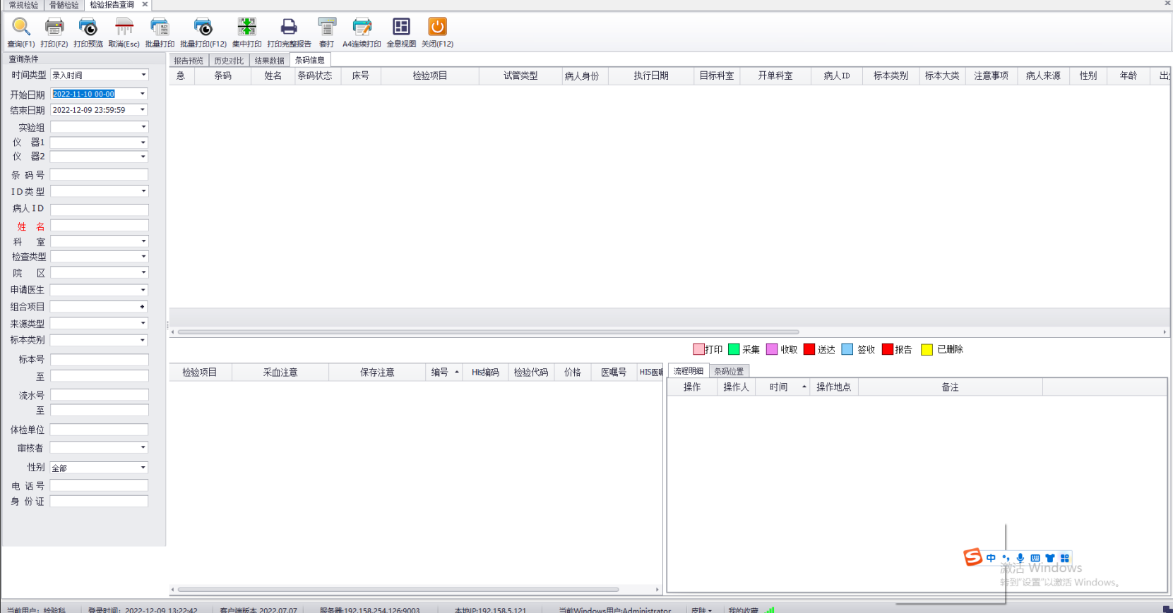Expand the 性别 dropdown showing 全部

[x=143, y=468]
